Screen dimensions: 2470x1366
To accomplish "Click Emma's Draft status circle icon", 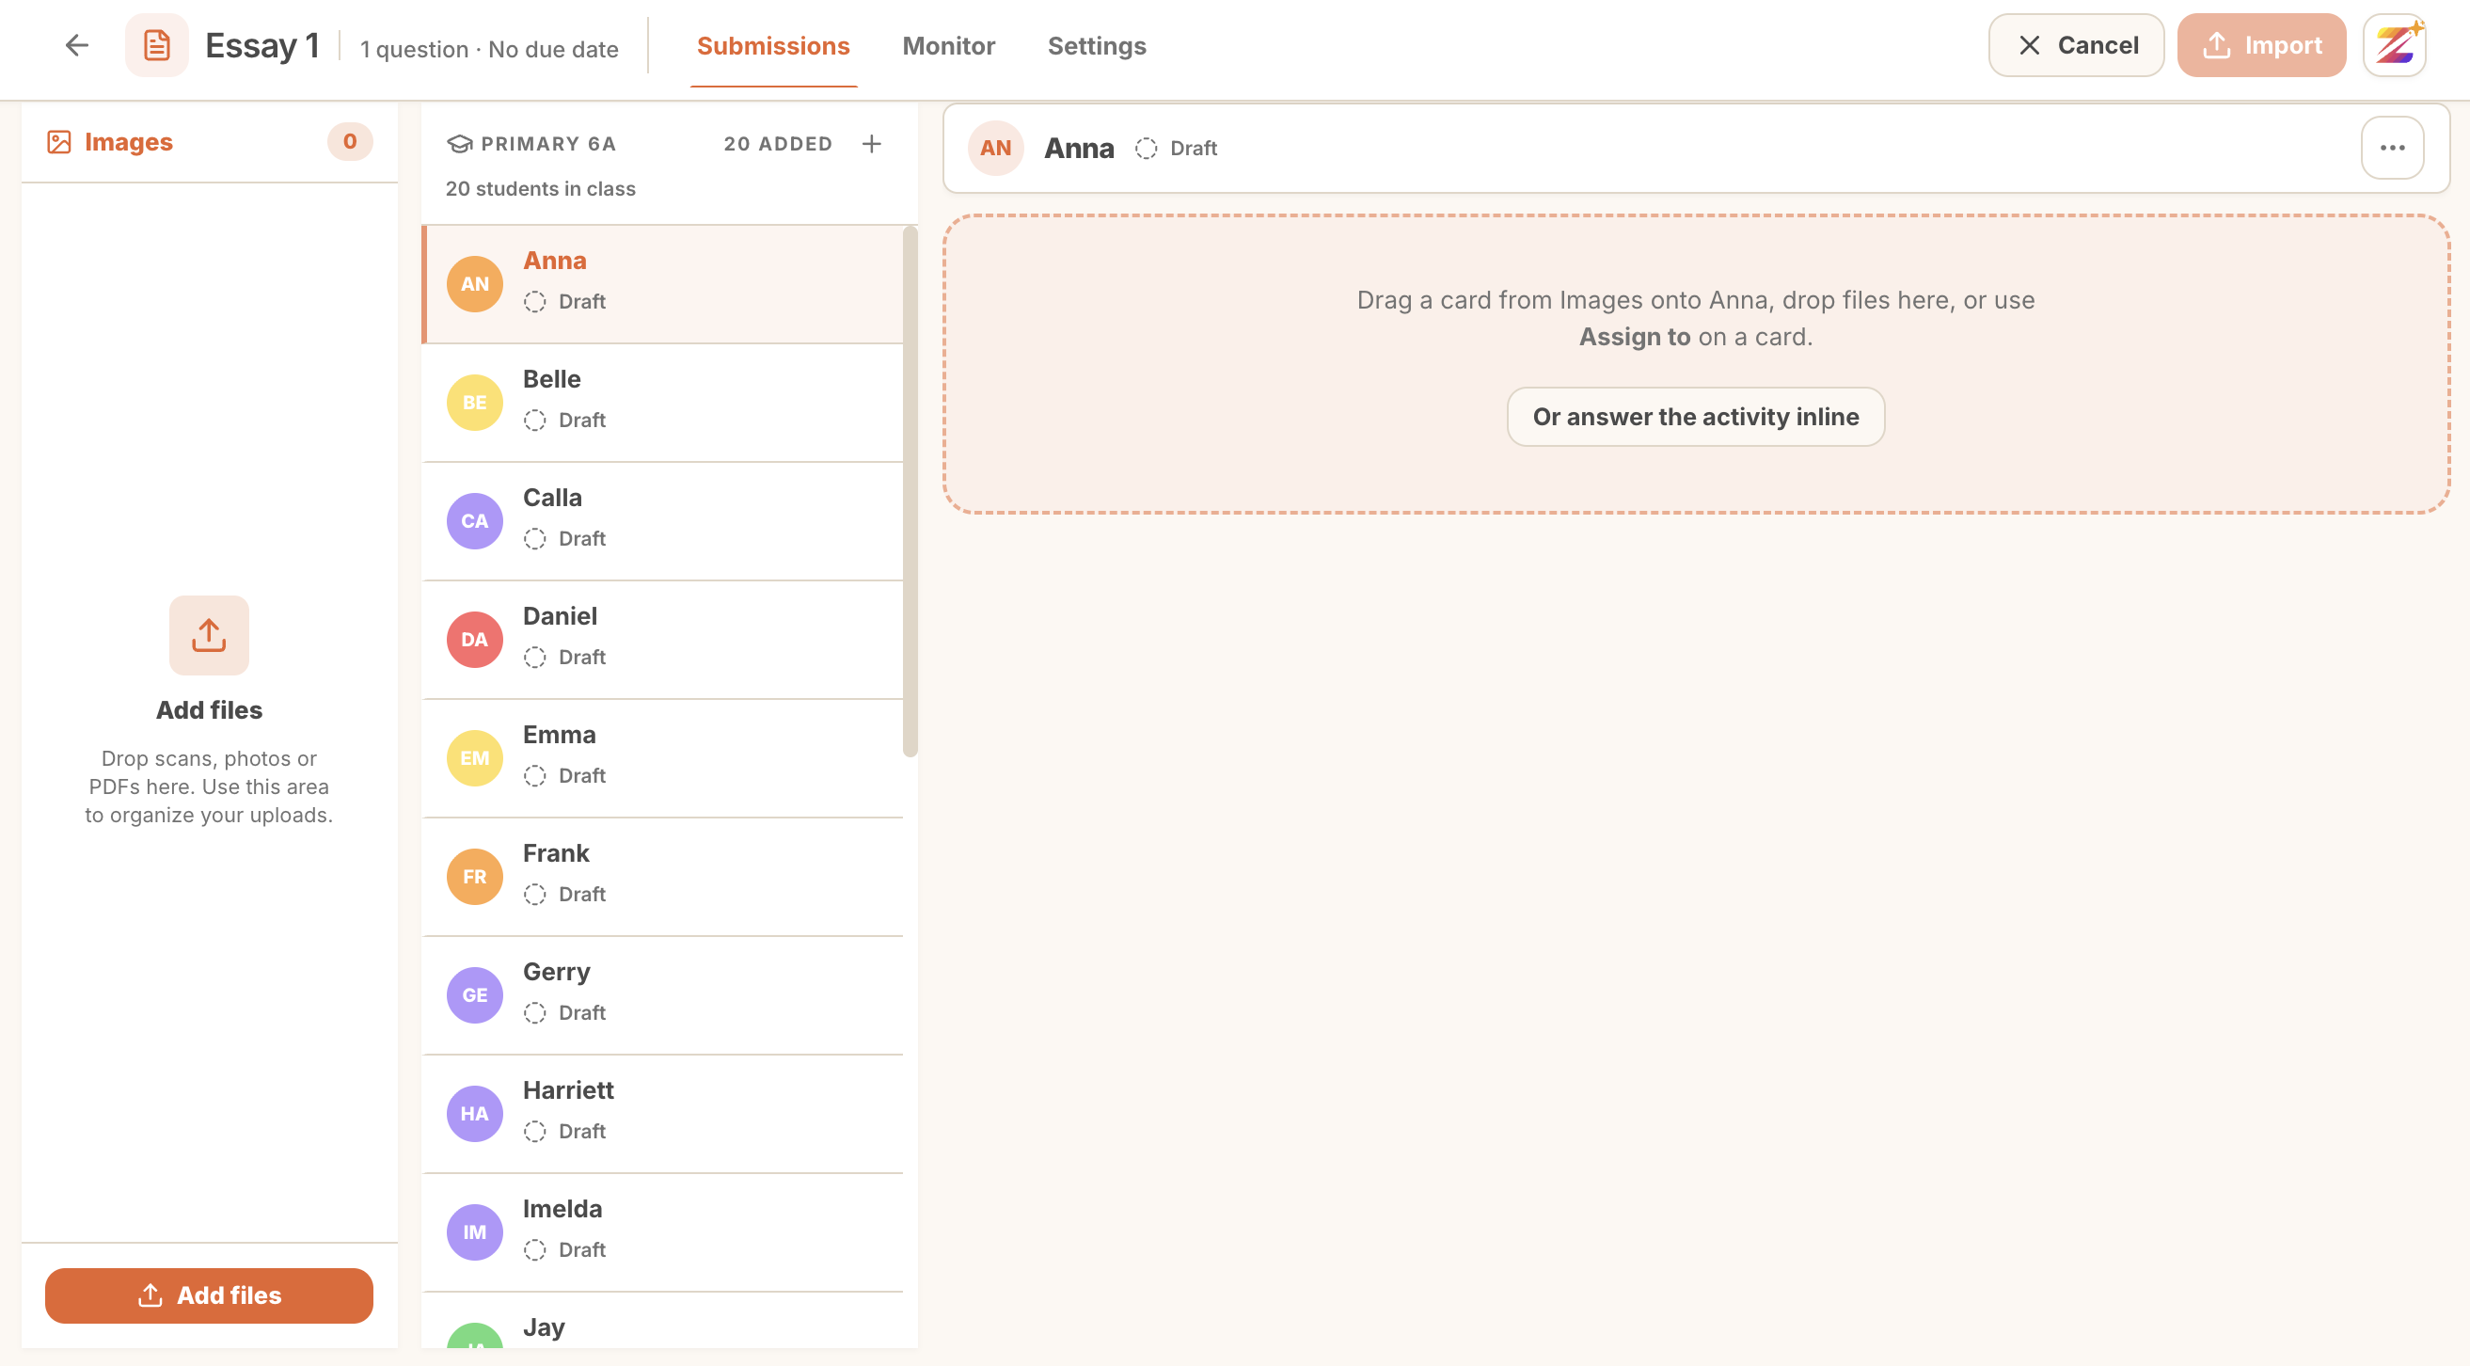I will (x=535, y=776).
